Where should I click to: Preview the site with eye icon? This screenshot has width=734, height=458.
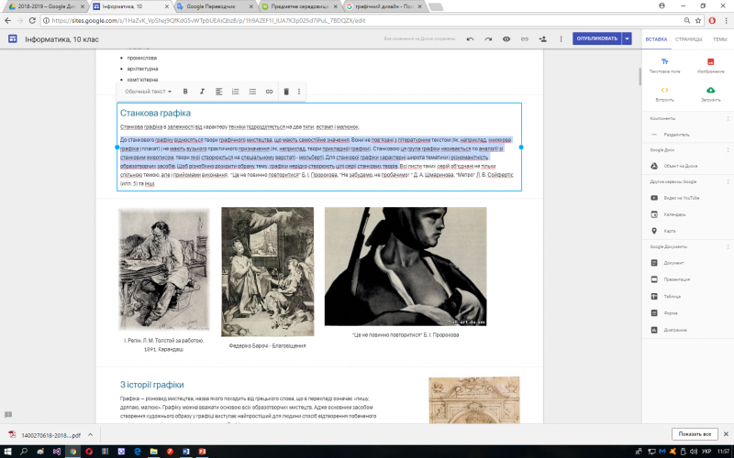click(506, 39)
